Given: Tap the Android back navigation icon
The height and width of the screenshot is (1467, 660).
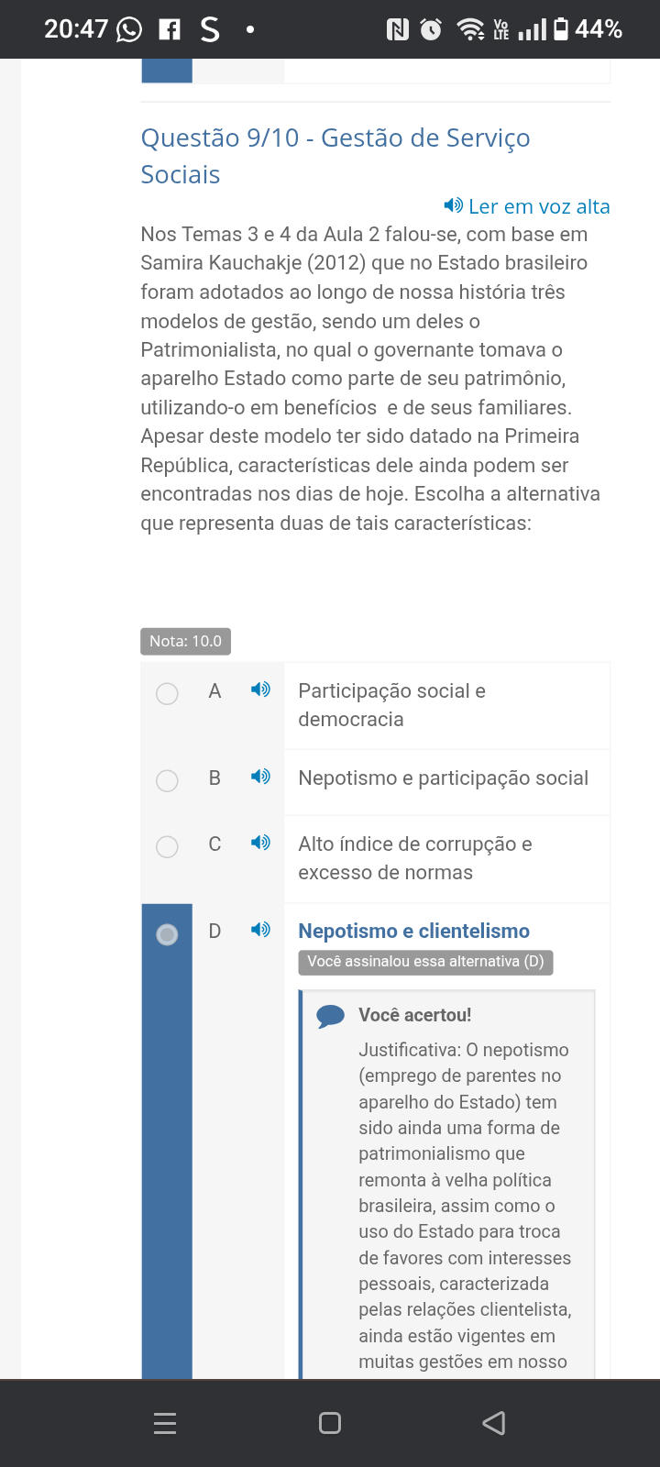Looking at the screenshot, I should coord(494,1423).
